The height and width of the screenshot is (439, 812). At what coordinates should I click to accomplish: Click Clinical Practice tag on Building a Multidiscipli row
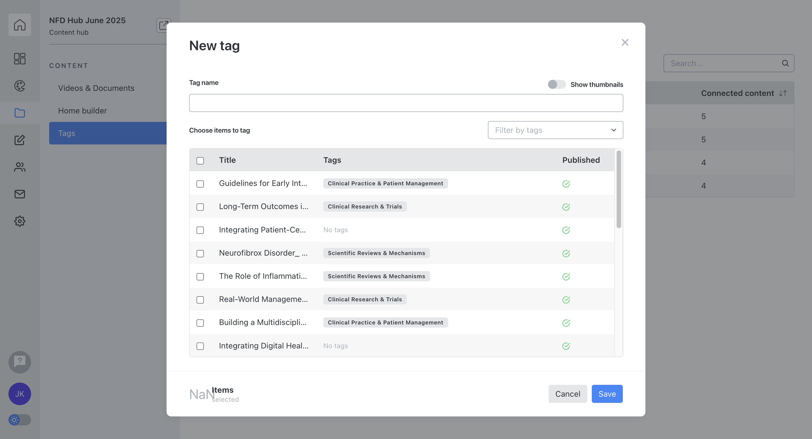(385, 322)
